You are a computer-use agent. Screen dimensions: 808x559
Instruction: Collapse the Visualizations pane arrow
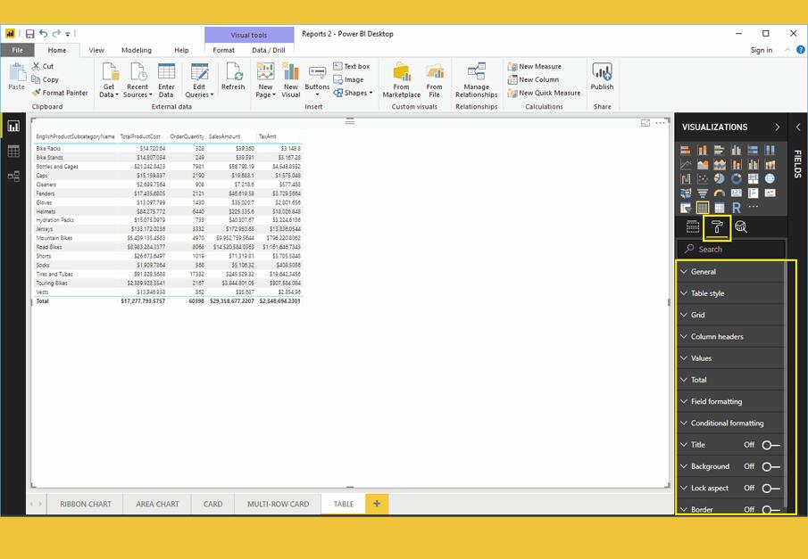tap(777, 127)
